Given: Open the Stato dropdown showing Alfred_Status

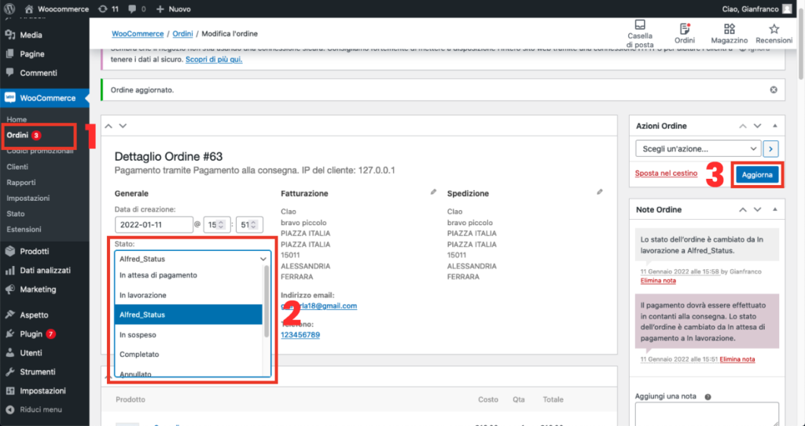Looking at the screenshot, I should tap(193, 259).
